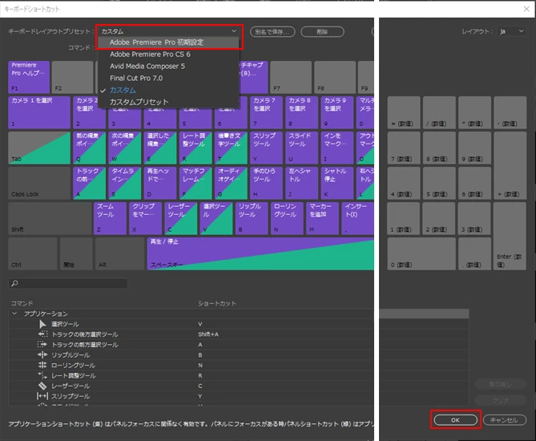The image size is (536, 441).
Task: Click into the command search field
Action: coord(68,283)
